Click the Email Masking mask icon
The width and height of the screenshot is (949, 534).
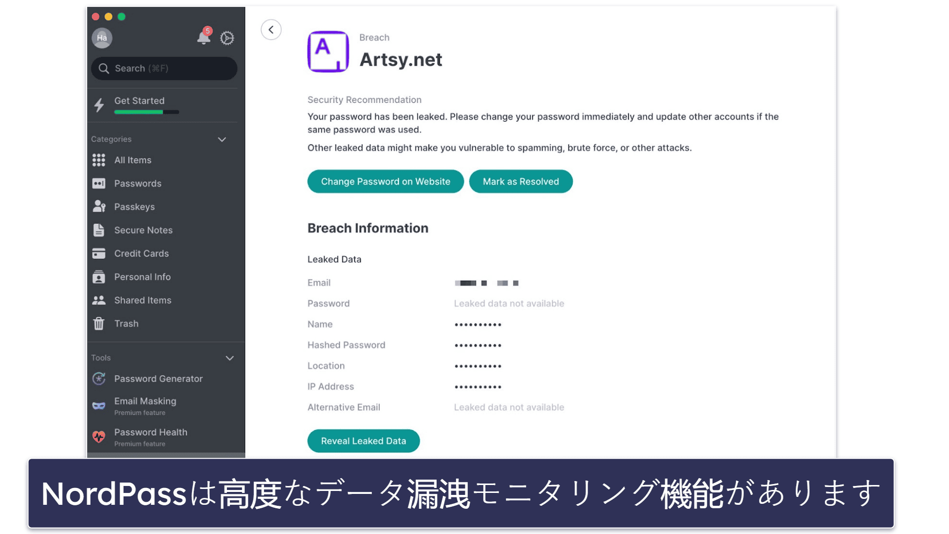[99, 406]
